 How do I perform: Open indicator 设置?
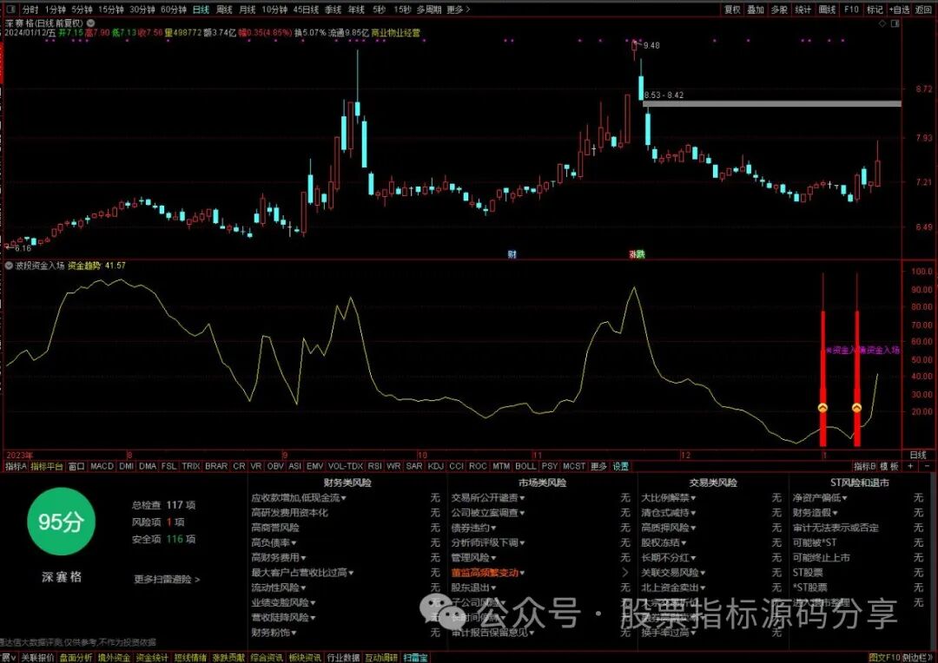(x=620, y=466)
